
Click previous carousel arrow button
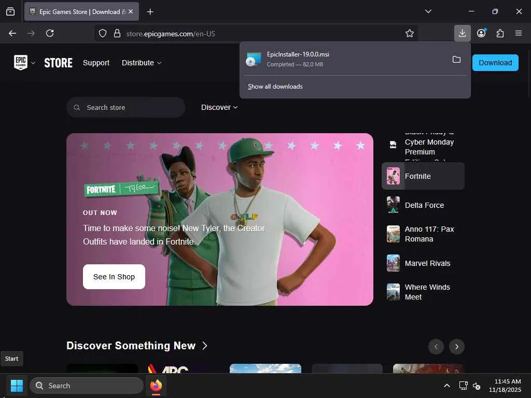436,347
